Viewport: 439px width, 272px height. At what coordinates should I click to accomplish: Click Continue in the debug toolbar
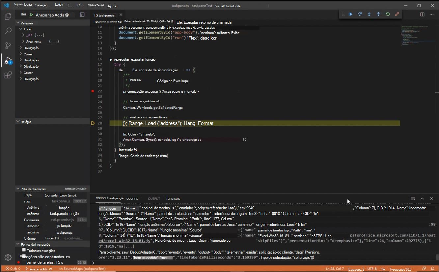click(351, 14)
